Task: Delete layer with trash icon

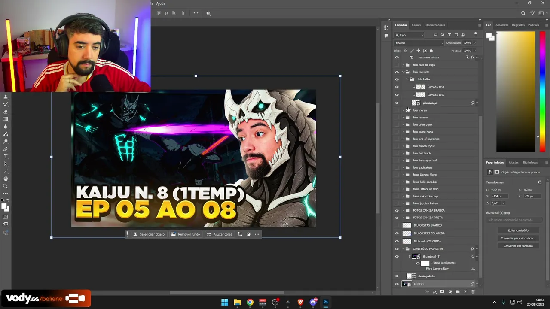Action: pos(473,292)
